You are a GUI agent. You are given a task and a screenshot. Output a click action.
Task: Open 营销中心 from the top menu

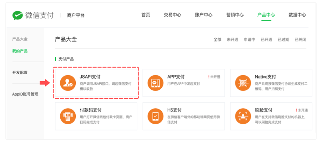(x=235, y=15)
